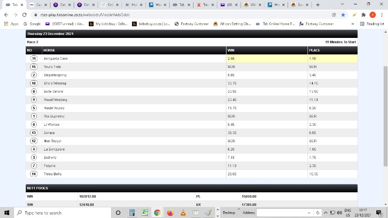Launch Firefox from the taskbar

[x=170, y=213]
